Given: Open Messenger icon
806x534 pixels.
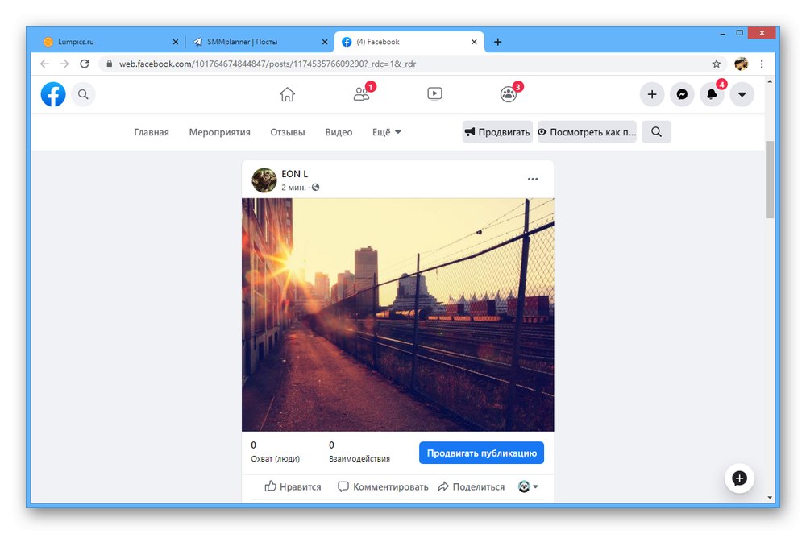Looking at the screenshot, I should point(682,94).
